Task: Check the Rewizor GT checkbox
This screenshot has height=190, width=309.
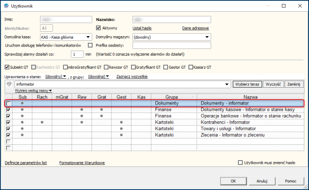Action: (106, 67)
